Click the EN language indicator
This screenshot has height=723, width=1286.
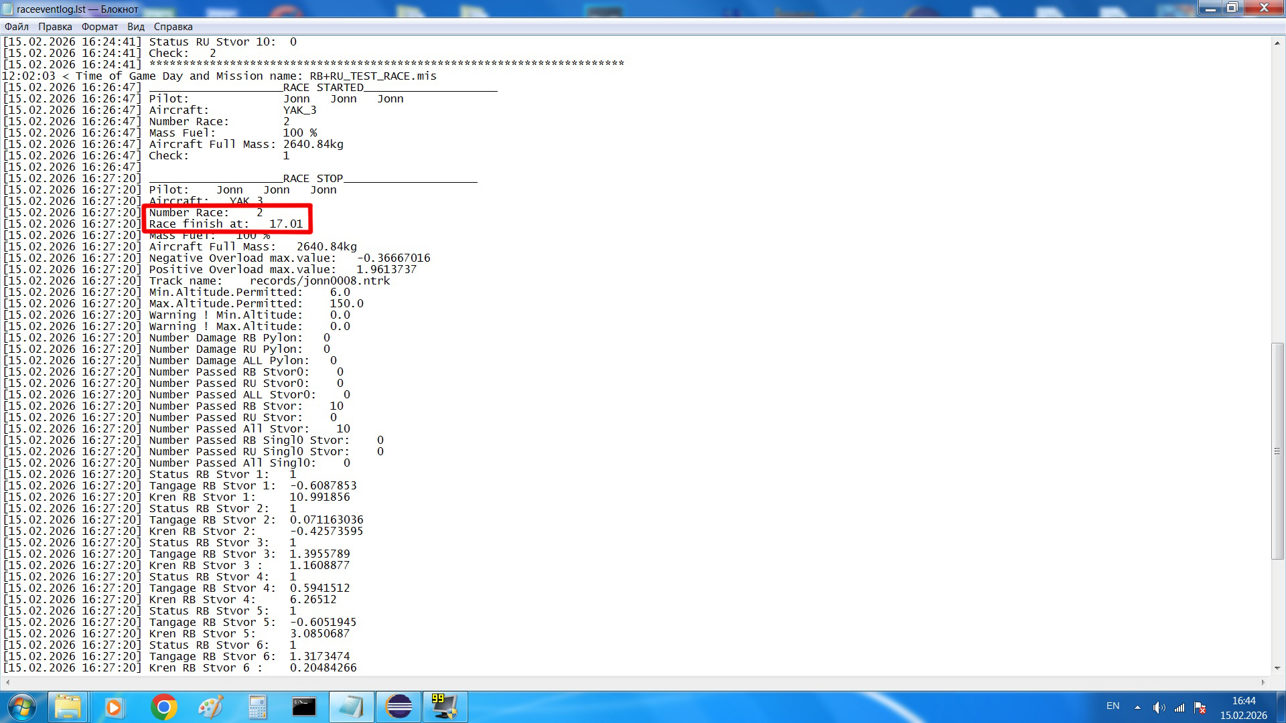coord(1113,706)
